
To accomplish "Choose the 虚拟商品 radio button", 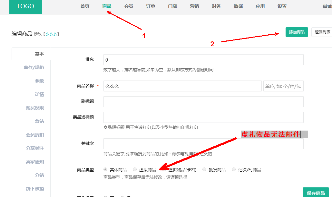I will [135, 170].
